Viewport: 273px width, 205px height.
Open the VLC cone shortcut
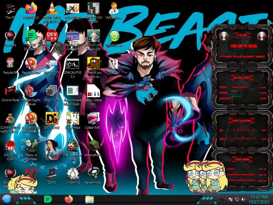pyautogui.click(x=52, y=8)
